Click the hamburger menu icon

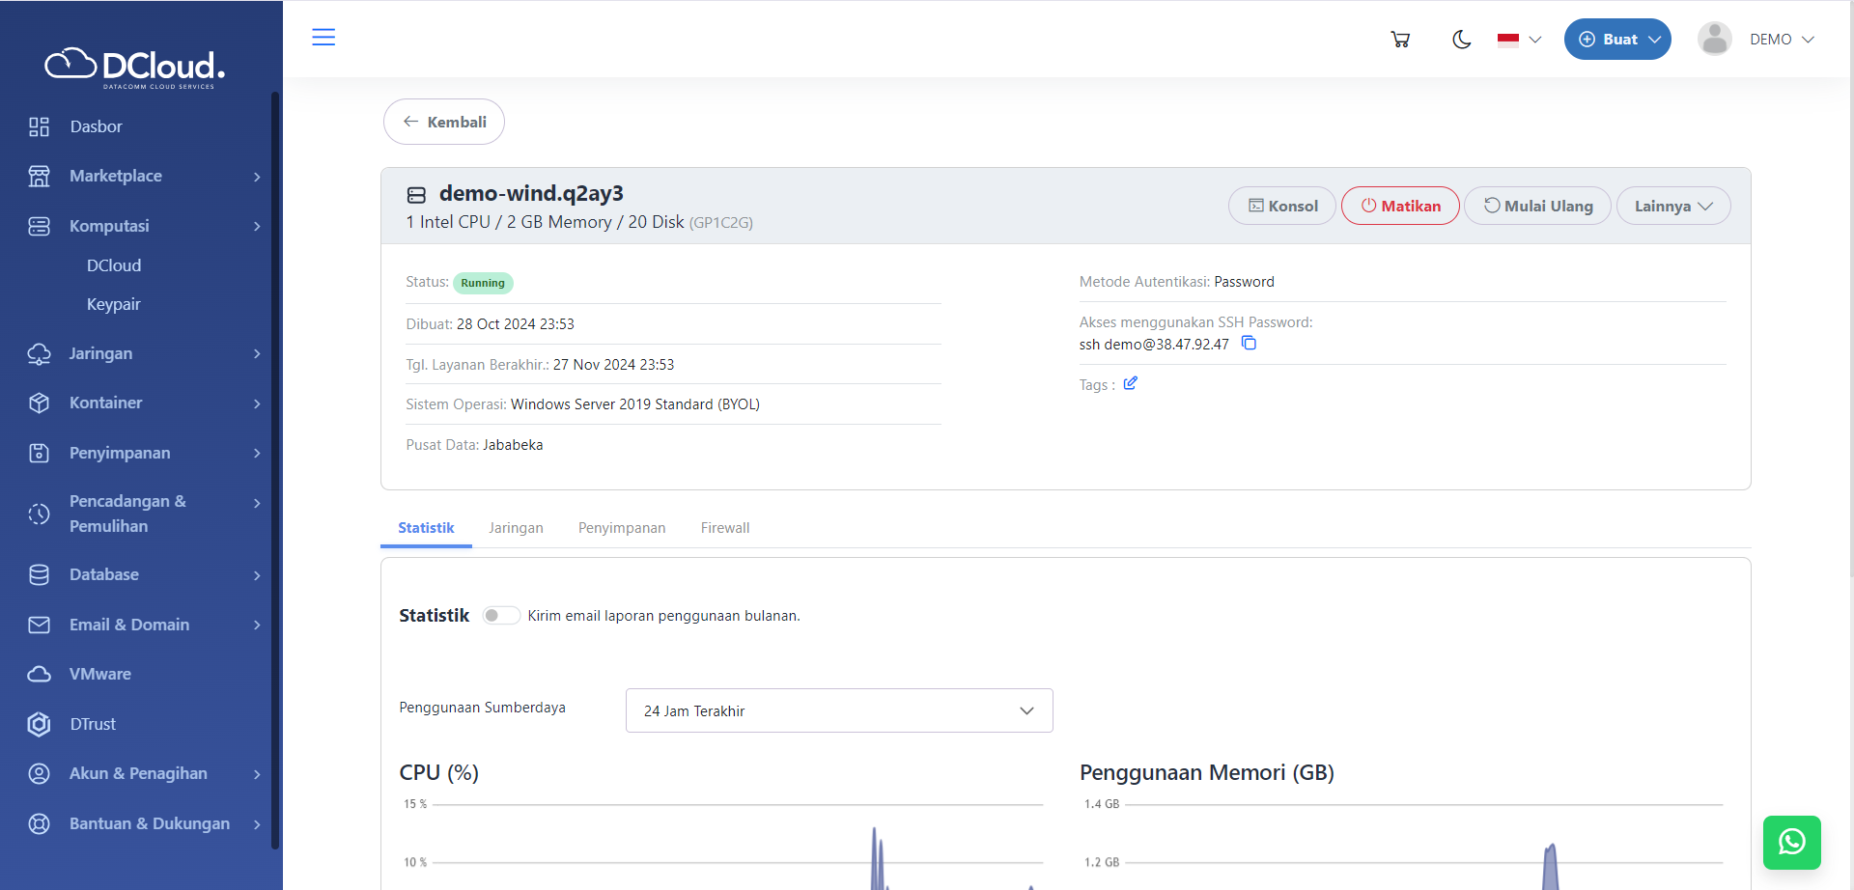(x=323, y=38)
